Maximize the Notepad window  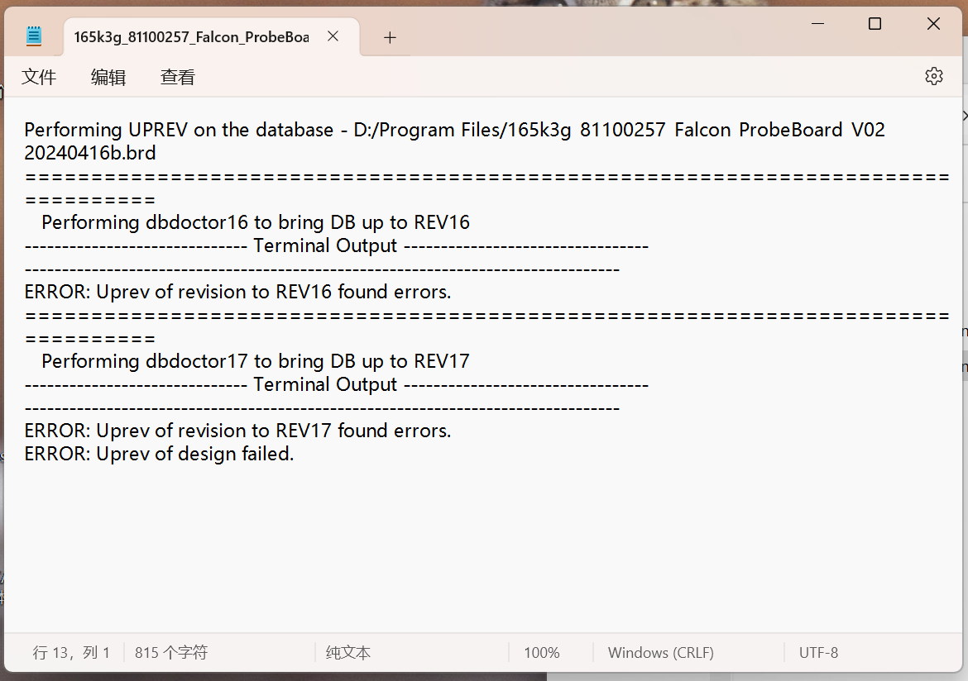pos(875,23)
